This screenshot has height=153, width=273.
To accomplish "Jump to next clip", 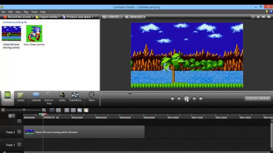I will 201,99.
